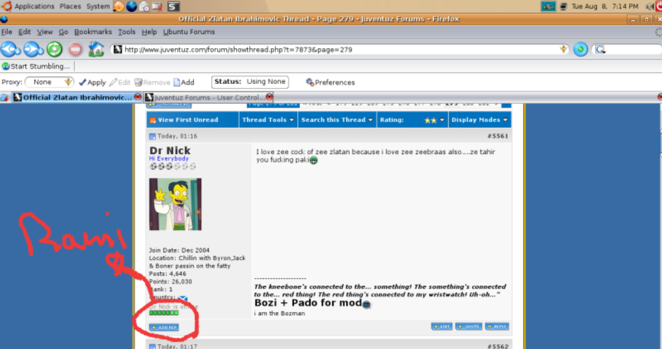Stop loading with the red Stop icon

[x=75, y=50]
